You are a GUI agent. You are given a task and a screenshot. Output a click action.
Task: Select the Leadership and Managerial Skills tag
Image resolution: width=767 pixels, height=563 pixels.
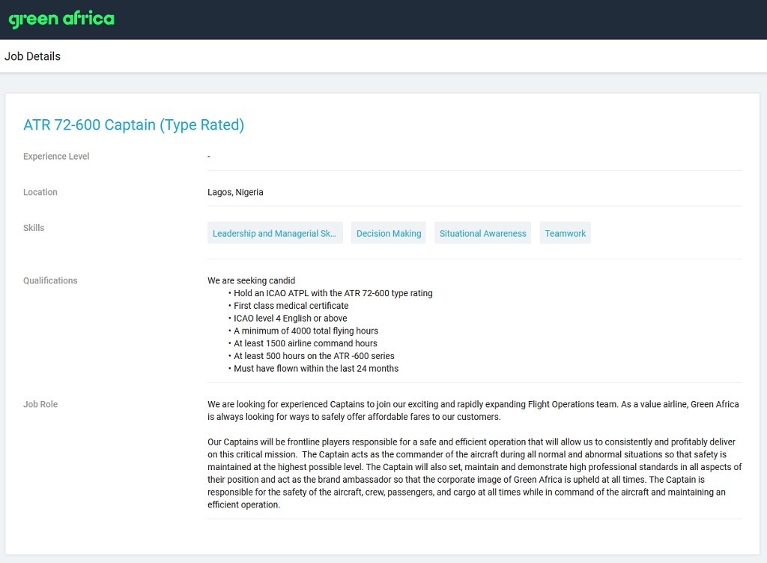click(x=275, y=233)
